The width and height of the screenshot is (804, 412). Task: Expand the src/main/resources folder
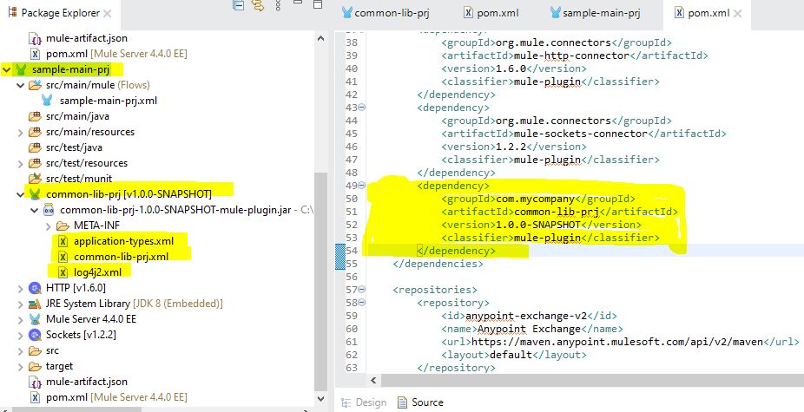click(22, 132)
